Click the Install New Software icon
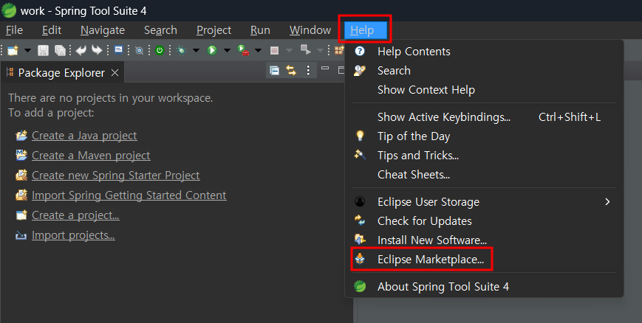The height and width of the screenshot is (323, 642). (360, 239)
